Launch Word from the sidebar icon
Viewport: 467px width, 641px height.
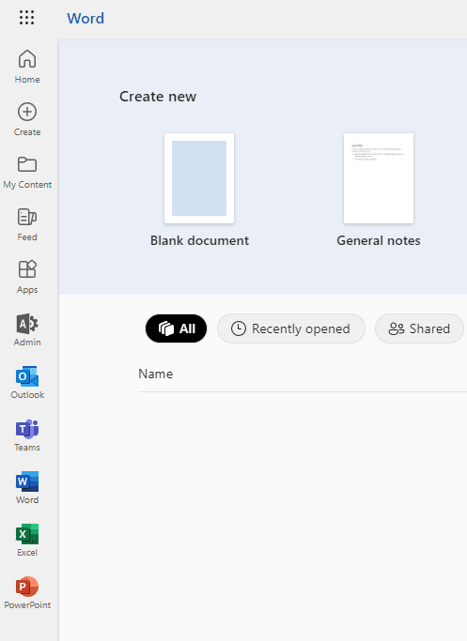coord(27,488)
